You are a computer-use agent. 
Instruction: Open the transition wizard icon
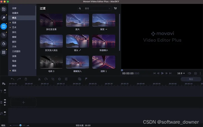[x=79, y=79]
